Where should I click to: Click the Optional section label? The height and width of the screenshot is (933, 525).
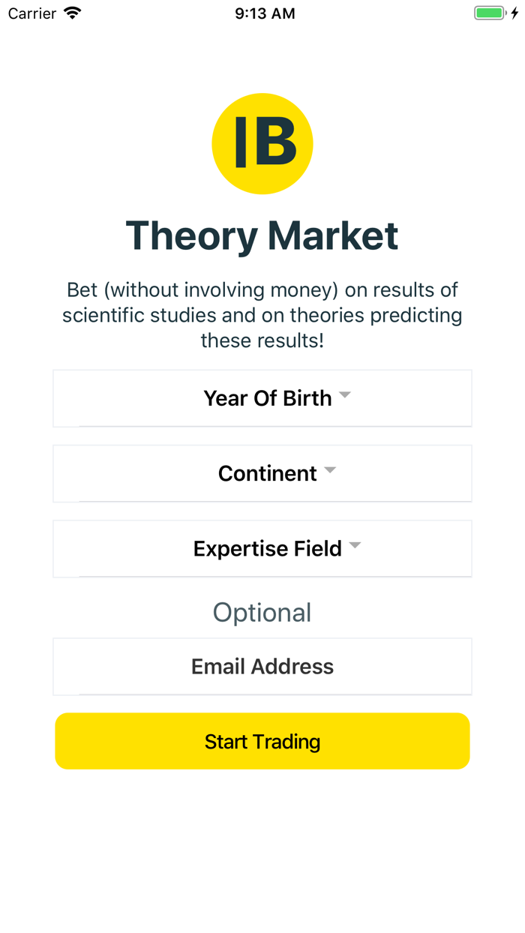[x=262, y=612]
